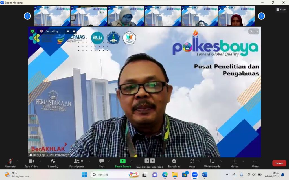Image resolution: width=289 pixels, height=180 pixels.
Task: Select thumbnail of participant wearing maroon hijab
Action: tap(237, 16)
